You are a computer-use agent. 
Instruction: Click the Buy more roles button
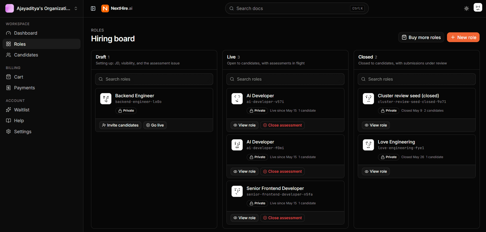[x=421, y=37]
